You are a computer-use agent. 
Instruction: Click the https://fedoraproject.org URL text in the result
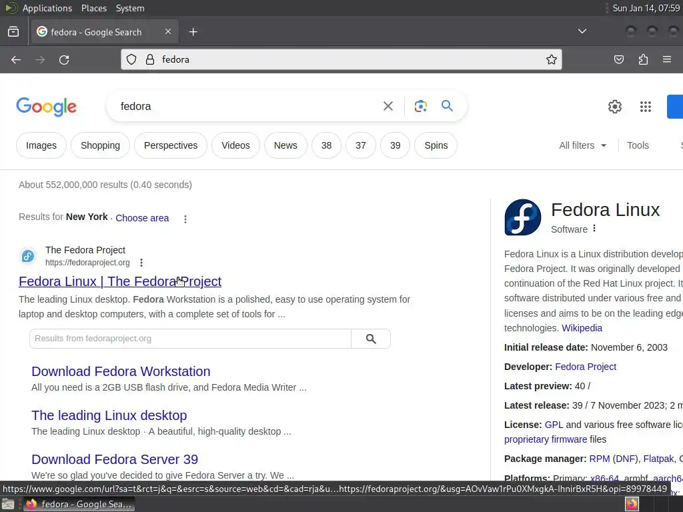click(87, 263)
